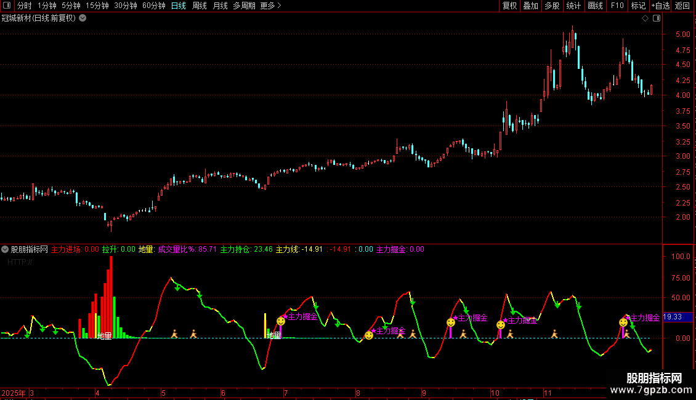The image size is (696, 400).
Task: Click the 返回 back button
Action: (682, 6)
